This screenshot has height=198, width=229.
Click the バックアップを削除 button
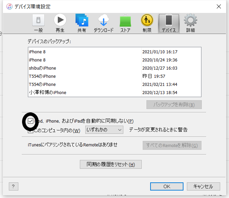pyautogui.click(x=174, y=105)
